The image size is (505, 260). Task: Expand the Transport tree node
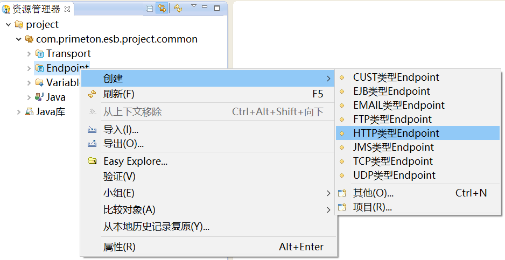point(29,54)
